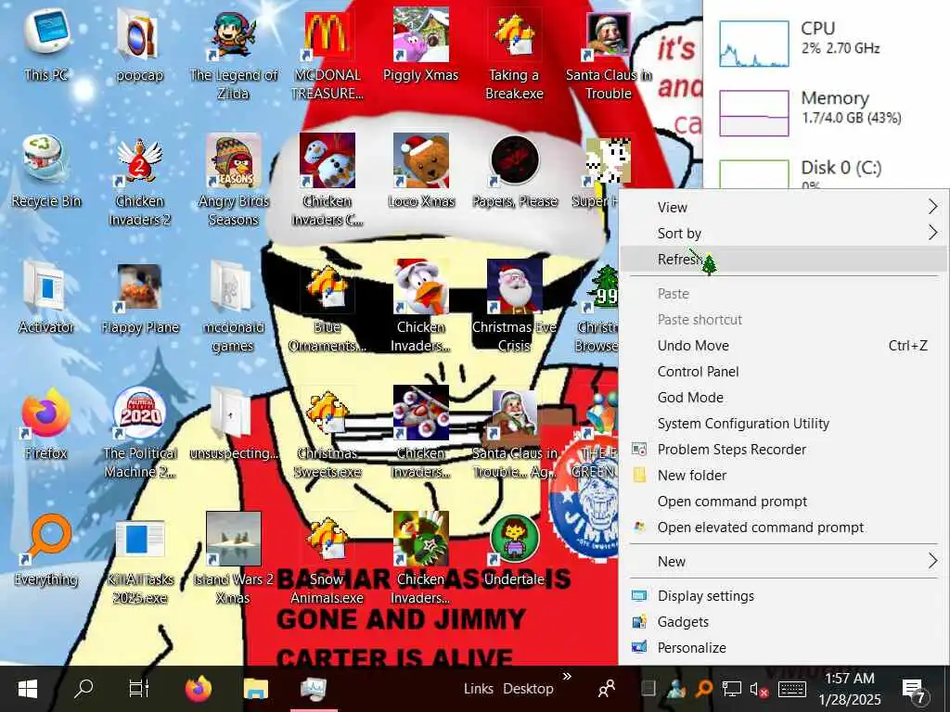Select the Flappy Plane shortcut
The image size is (950, 712).
coord(140,298)
